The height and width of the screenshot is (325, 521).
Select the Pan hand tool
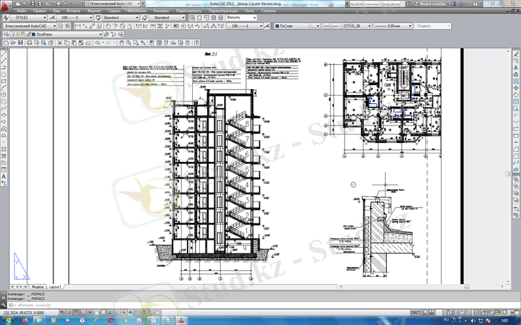pos(120,42)
